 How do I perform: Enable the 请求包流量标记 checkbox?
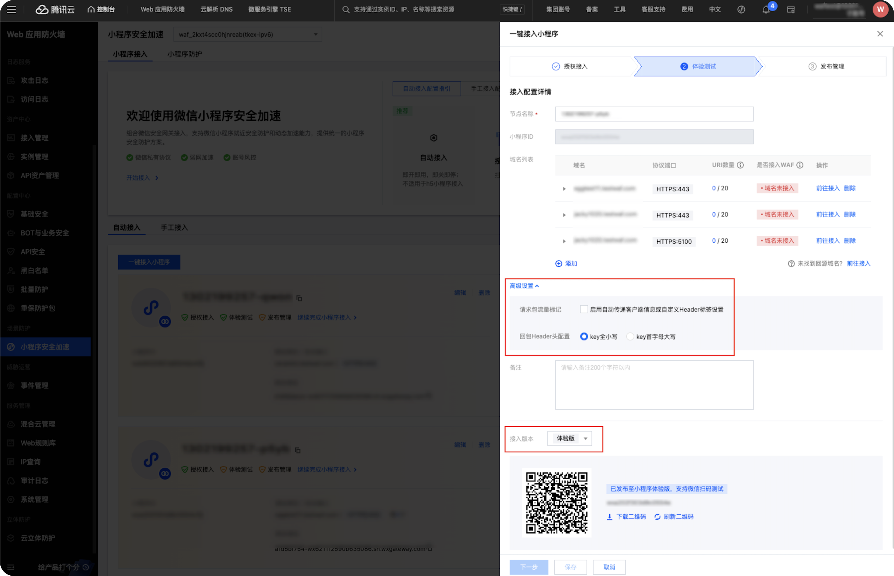pos(584,309)
